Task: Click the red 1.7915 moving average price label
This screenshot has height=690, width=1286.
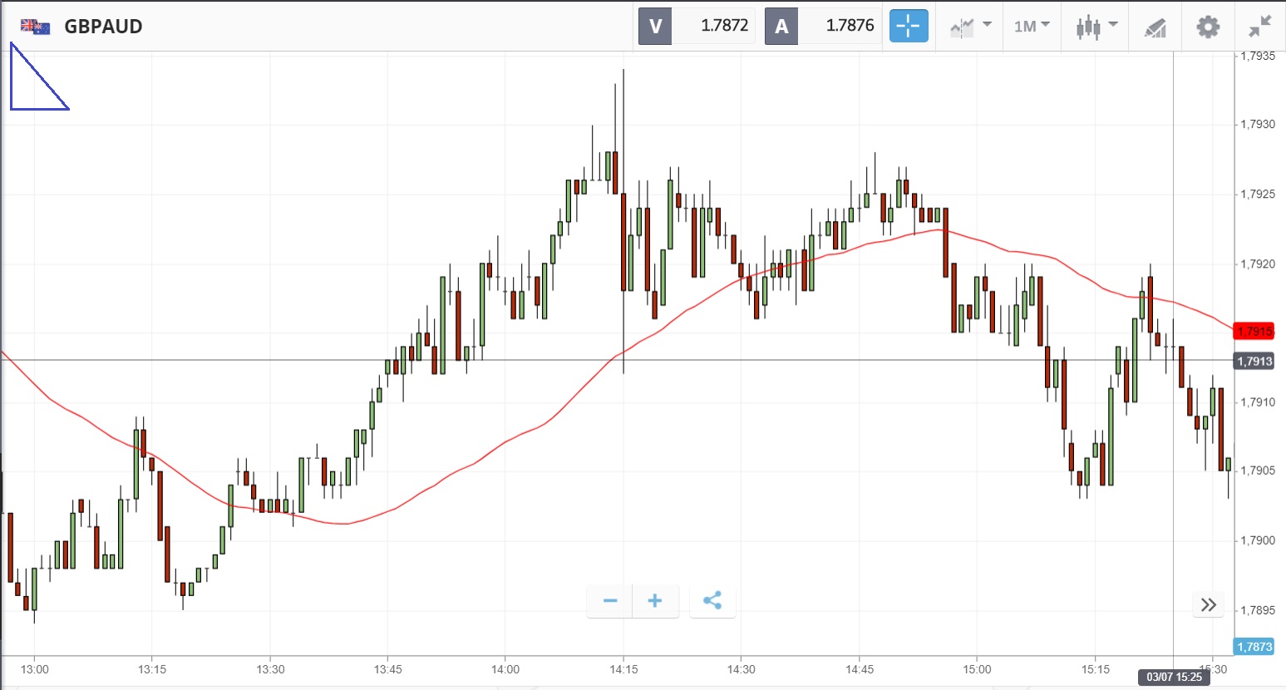Action: pyautogui.click(x=1254, y=332)
